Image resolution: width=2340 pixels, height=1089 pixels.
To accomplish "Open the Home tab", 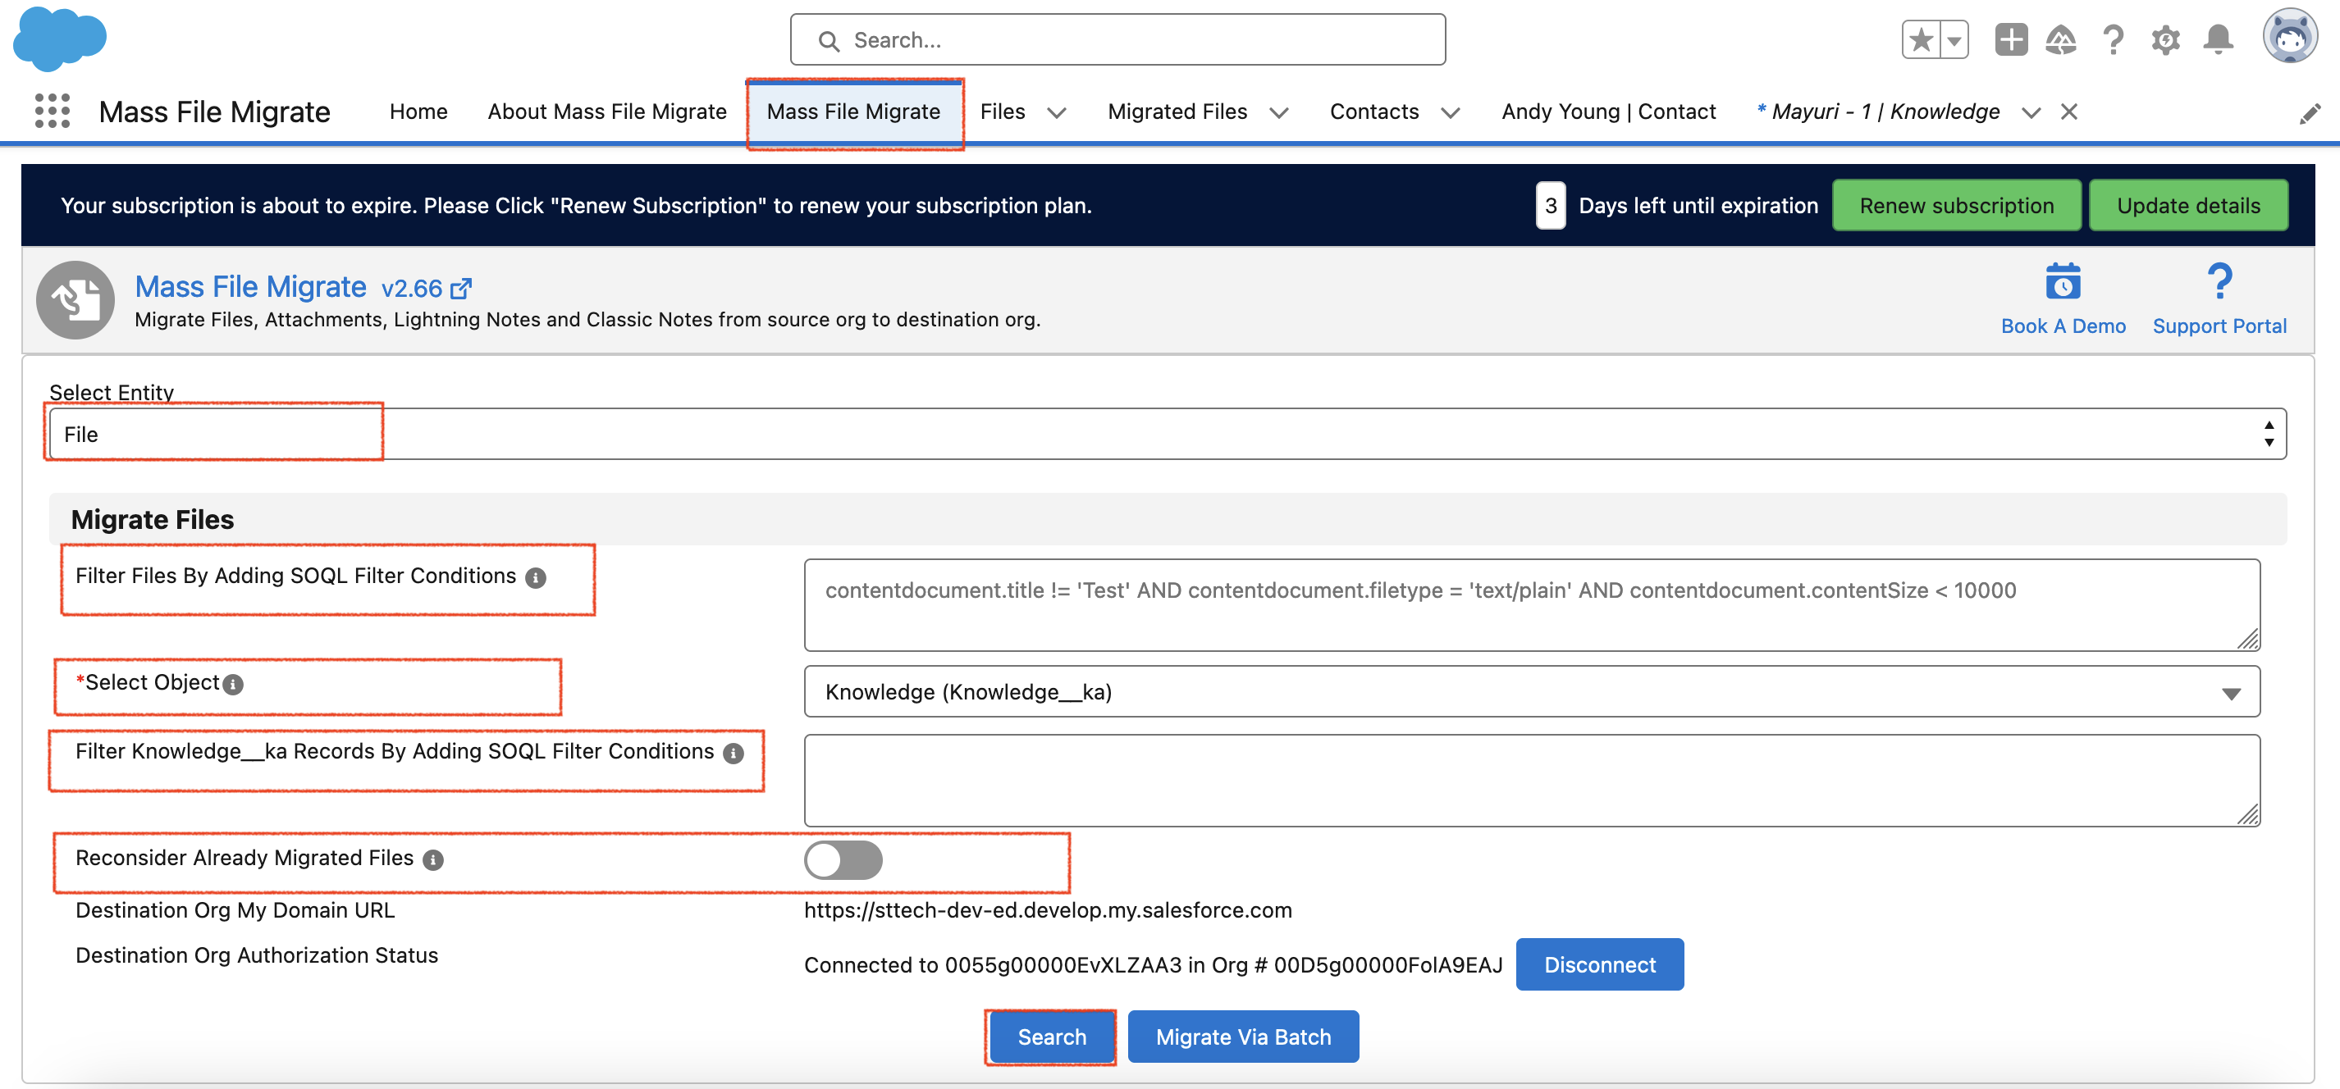I will click(418, 112).
